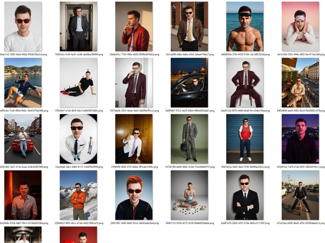Select photo of man sitting on red car
Viewport: 325px width, 243px height.
(x=23, y=139)
